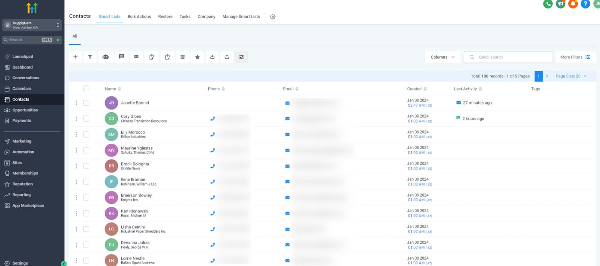600x266 pixels.
Task: Click the robot automation icon in toolbar
Action: 106,57
